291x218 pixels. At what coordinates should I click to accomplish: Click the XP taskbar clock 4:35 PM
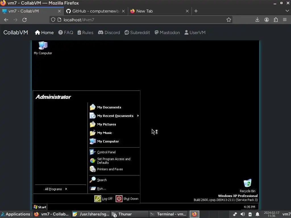tap(249, 207)
